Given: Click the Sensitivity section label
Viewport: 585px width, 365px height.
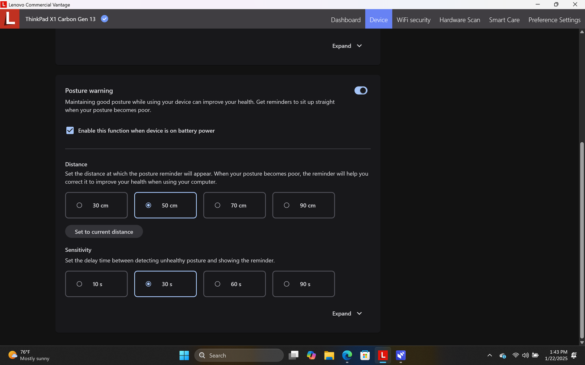Looking at the screenshot, I should [x=78, y=250].
